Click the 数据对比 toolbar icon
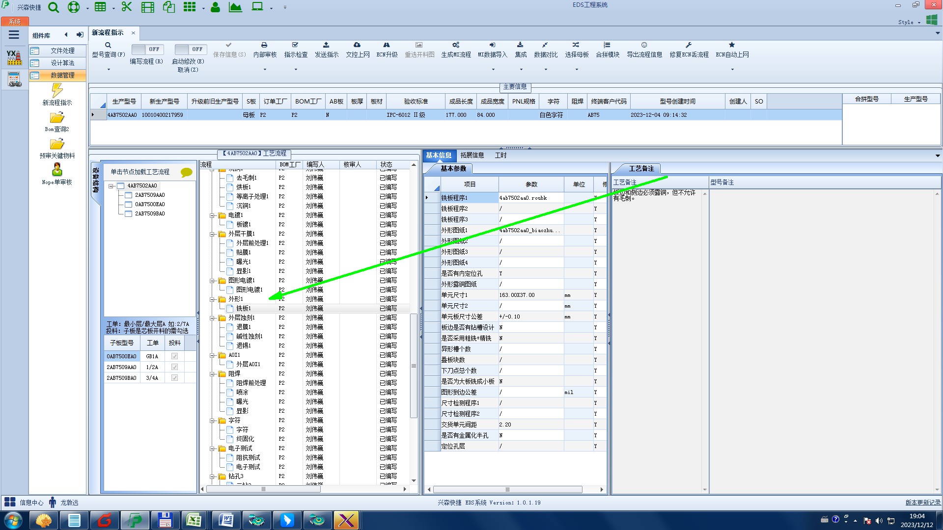 [545, 45]
